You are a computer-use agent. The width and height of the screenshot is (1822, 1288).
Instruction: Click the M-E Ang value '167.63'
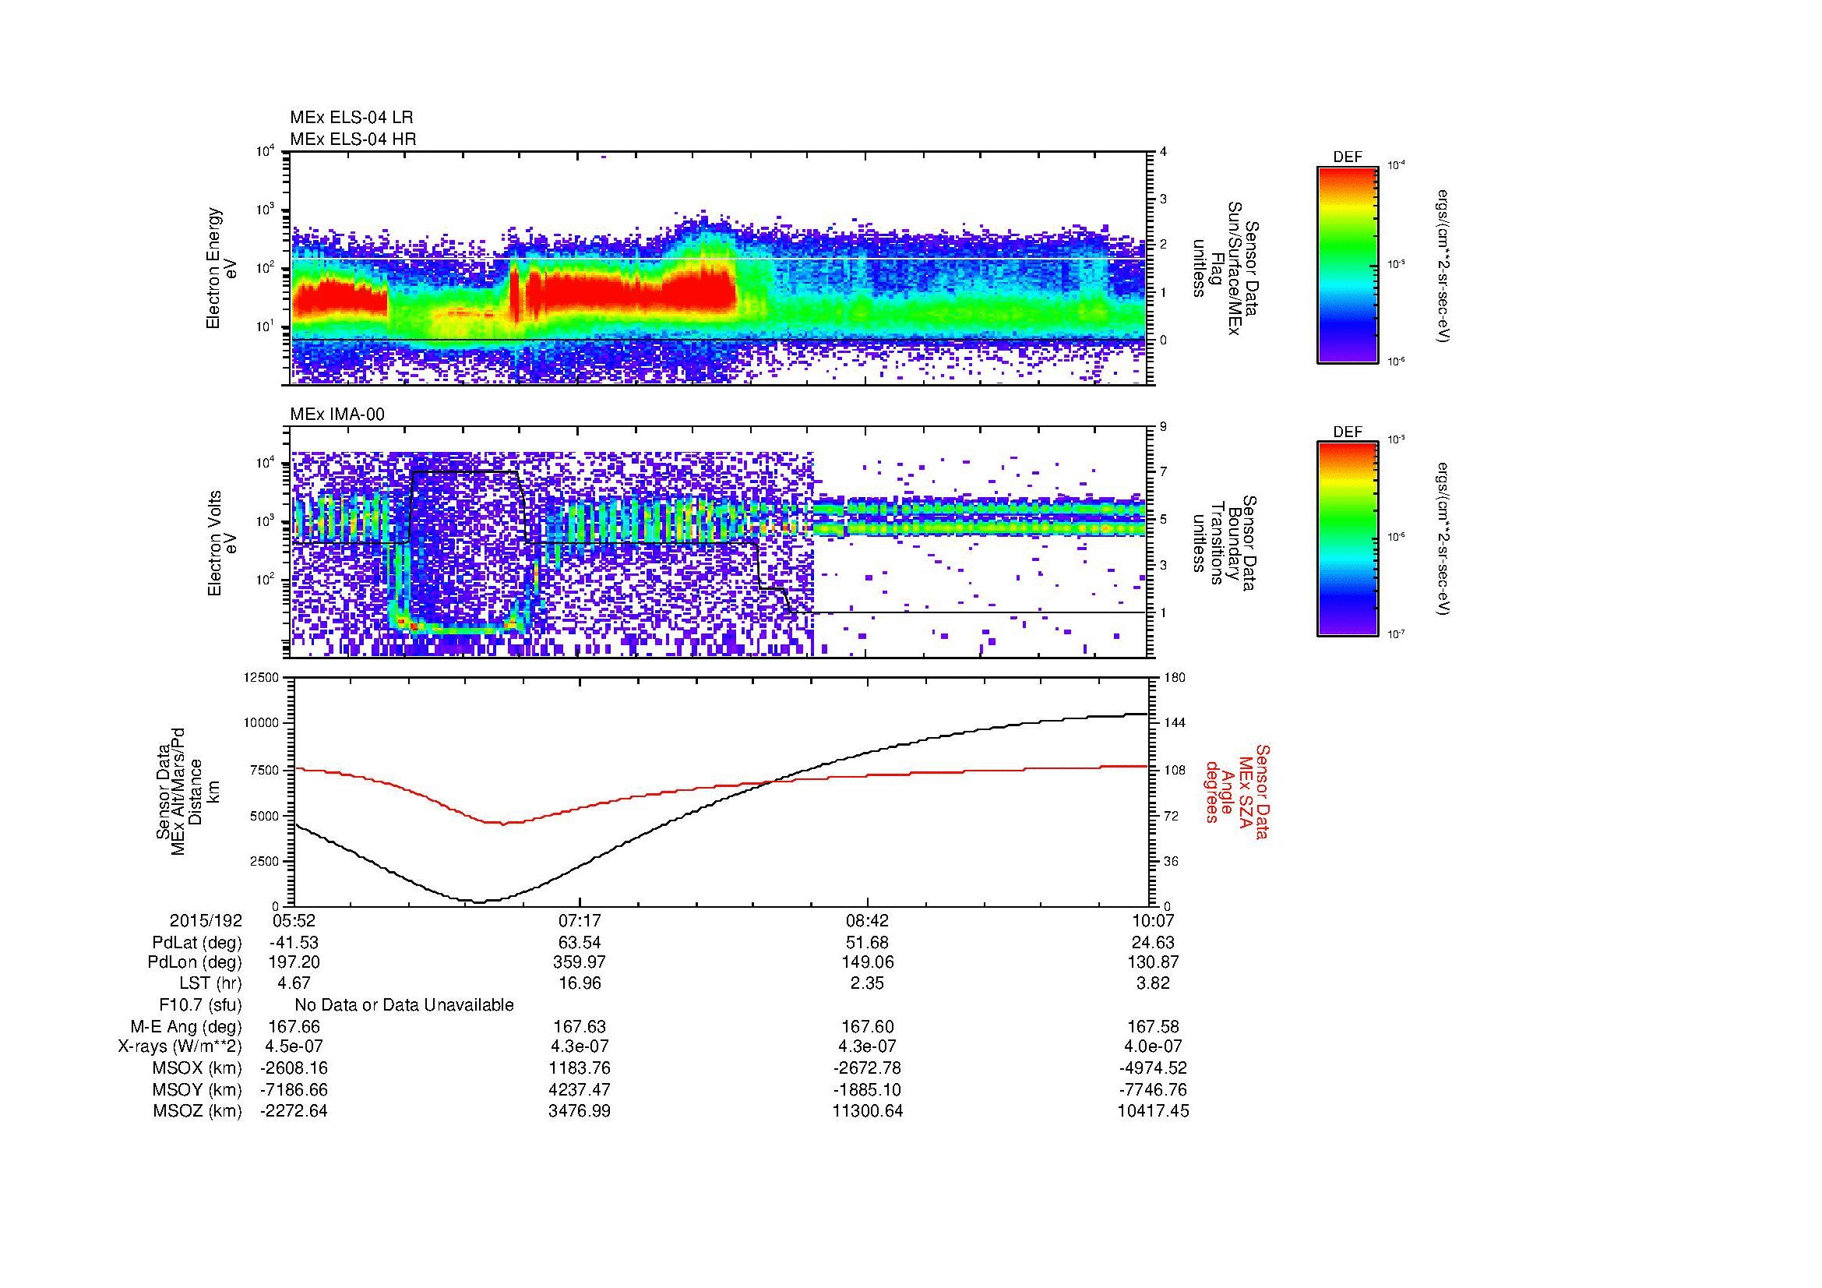coord(580,1027)
